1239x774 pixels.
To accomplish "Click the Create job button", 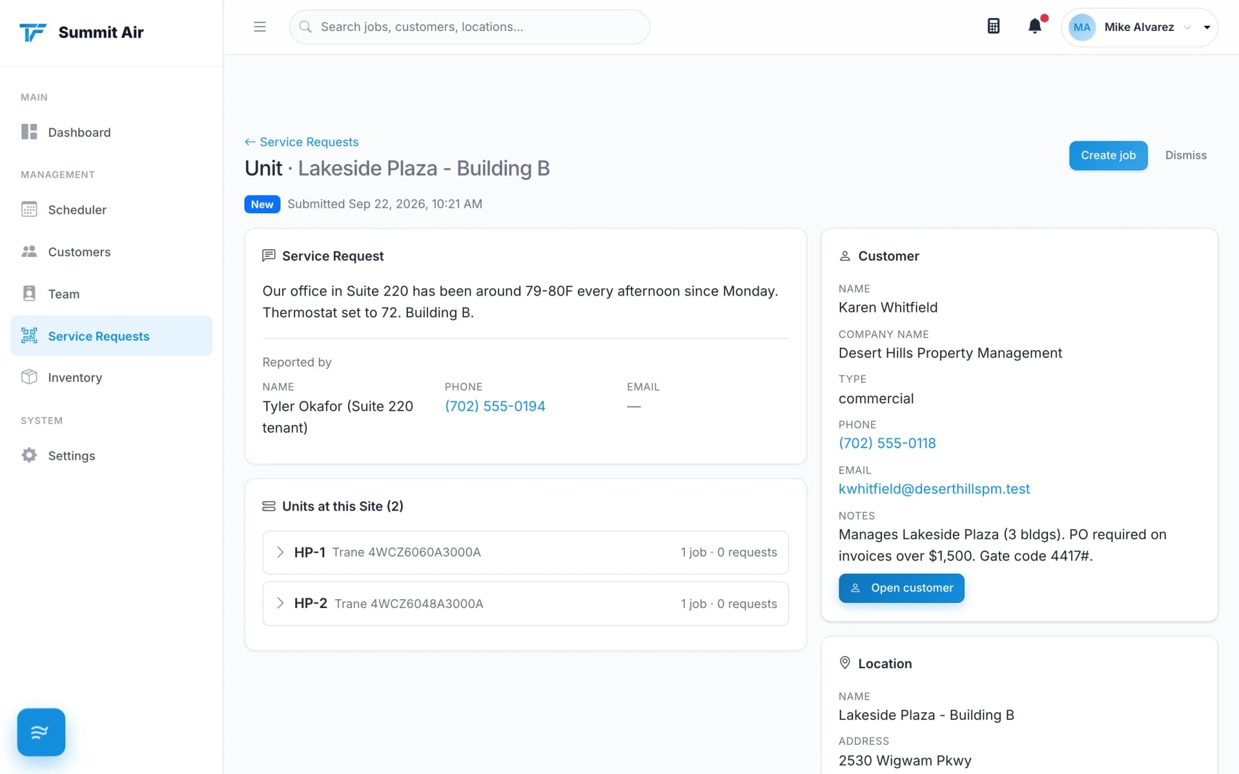I will (1108, 155).
